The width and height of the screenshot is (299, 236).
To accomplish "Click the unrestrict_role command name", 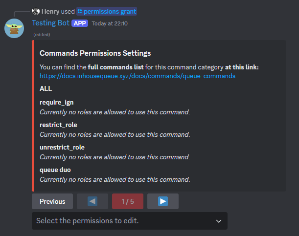I will click(62, 147).
